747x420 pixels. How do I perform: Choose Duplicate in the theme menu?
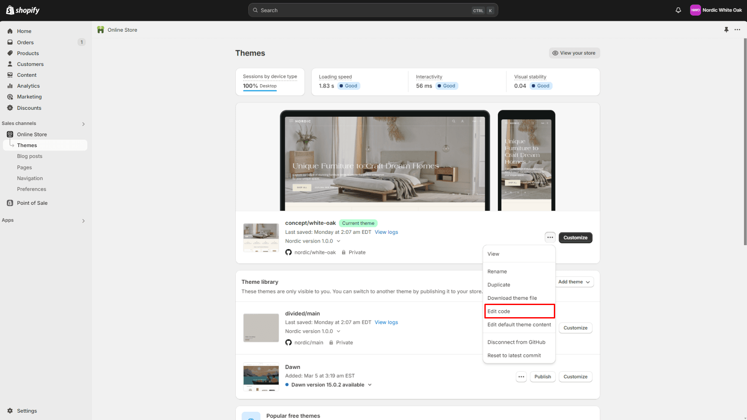click(499, 285)
